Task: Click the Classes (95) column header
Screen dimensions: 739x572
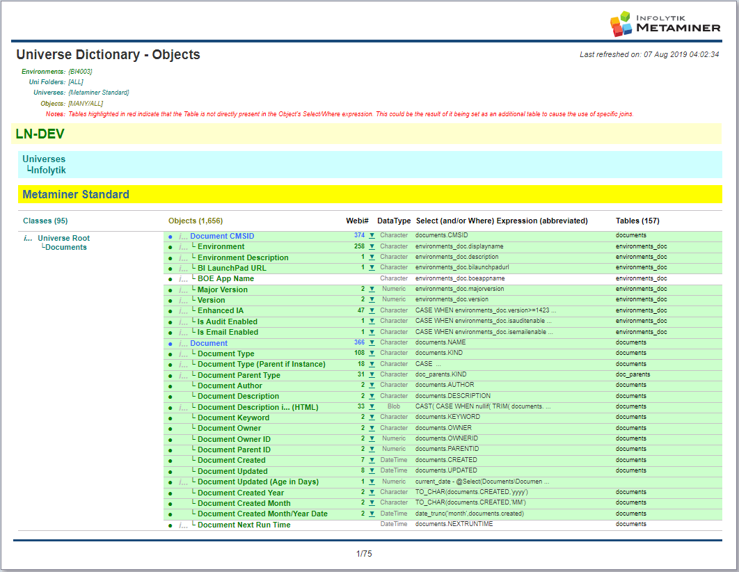Action: [x=45, y=221]
